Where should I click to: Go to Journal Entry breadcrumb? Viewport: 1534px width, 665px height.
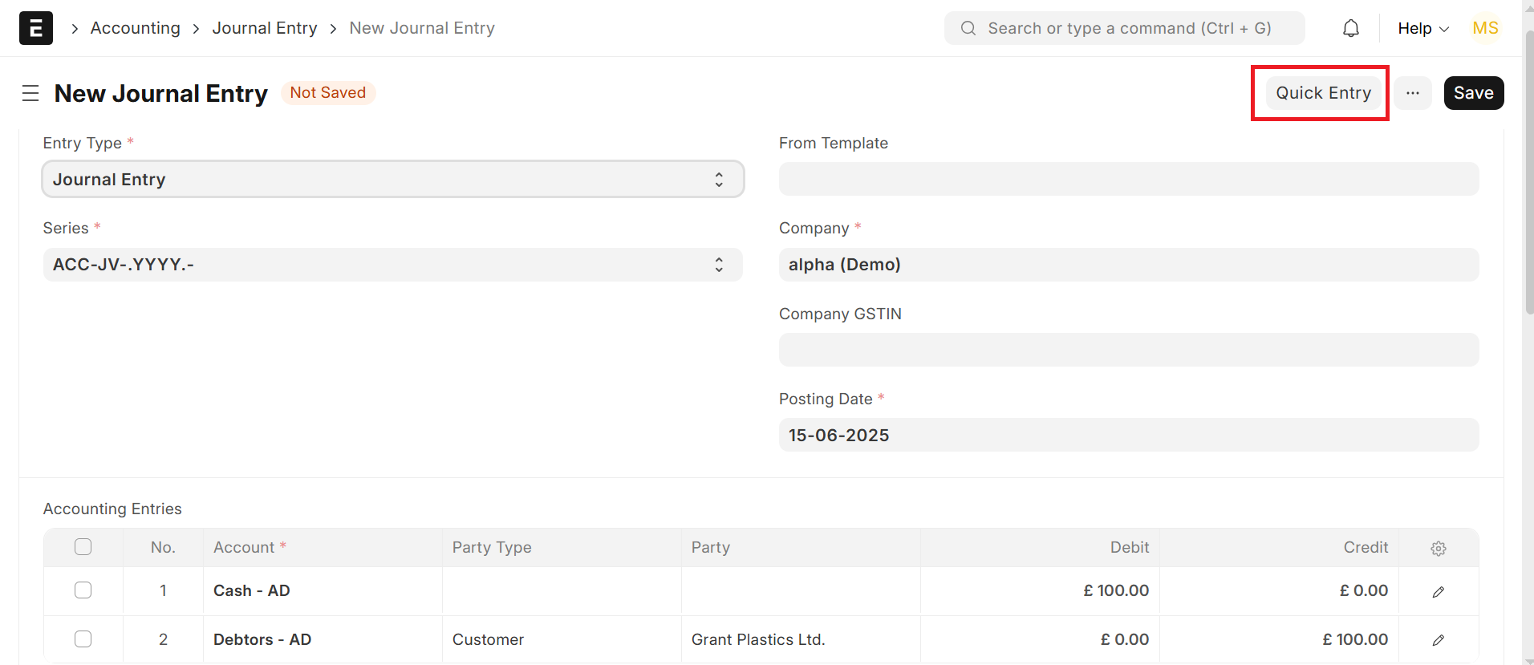[x=265, y=28]
